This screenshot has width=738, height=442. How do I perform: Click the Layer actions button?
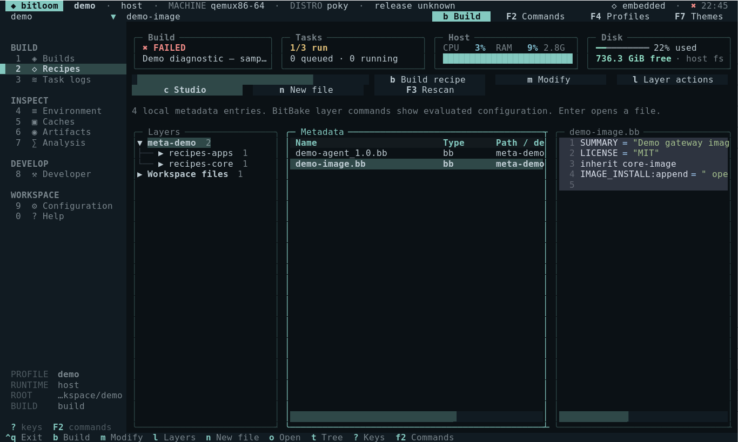(x=673, y=79)
